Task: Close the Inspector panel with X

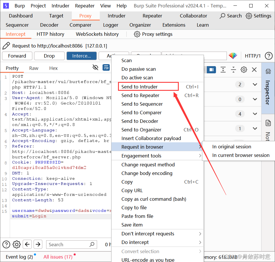Action: pos(254,70)
